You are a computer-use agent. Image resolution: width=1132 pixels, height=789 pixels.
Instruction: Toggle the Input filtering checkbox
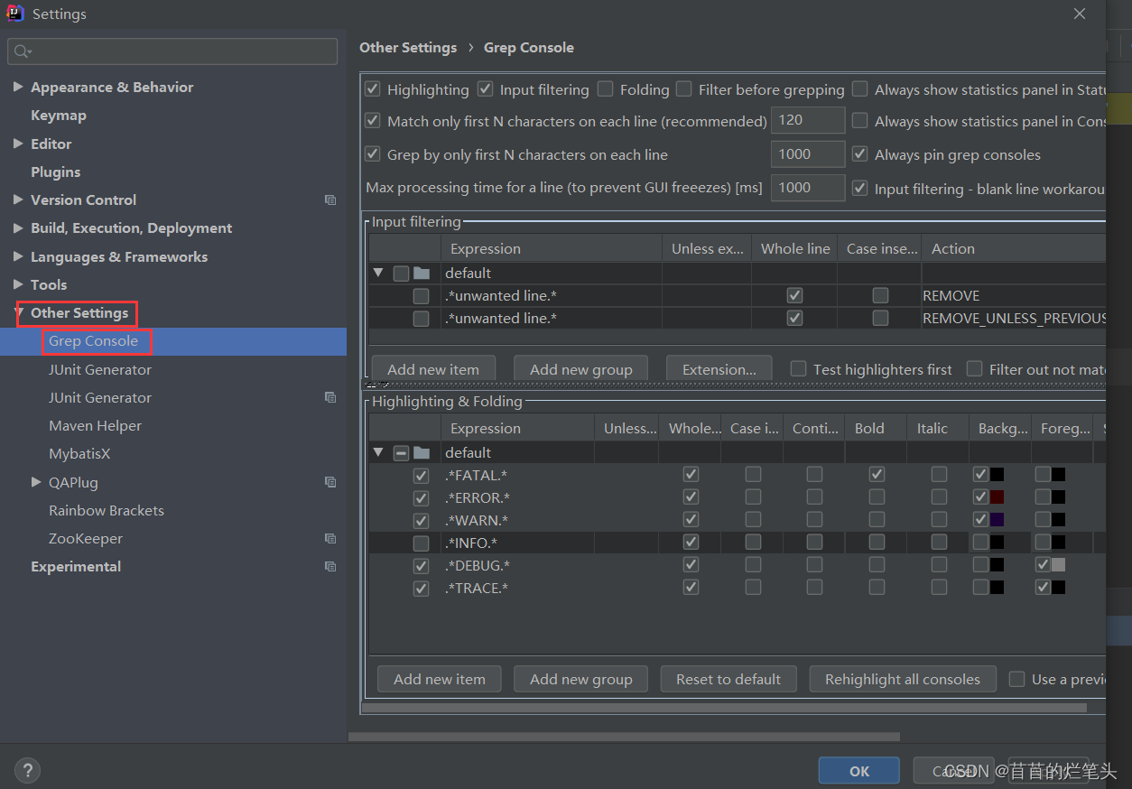(x=485, y=89)
